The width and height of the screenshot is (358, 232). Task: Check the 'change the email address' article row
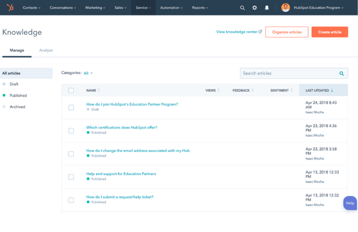click(x=71, y=154)
